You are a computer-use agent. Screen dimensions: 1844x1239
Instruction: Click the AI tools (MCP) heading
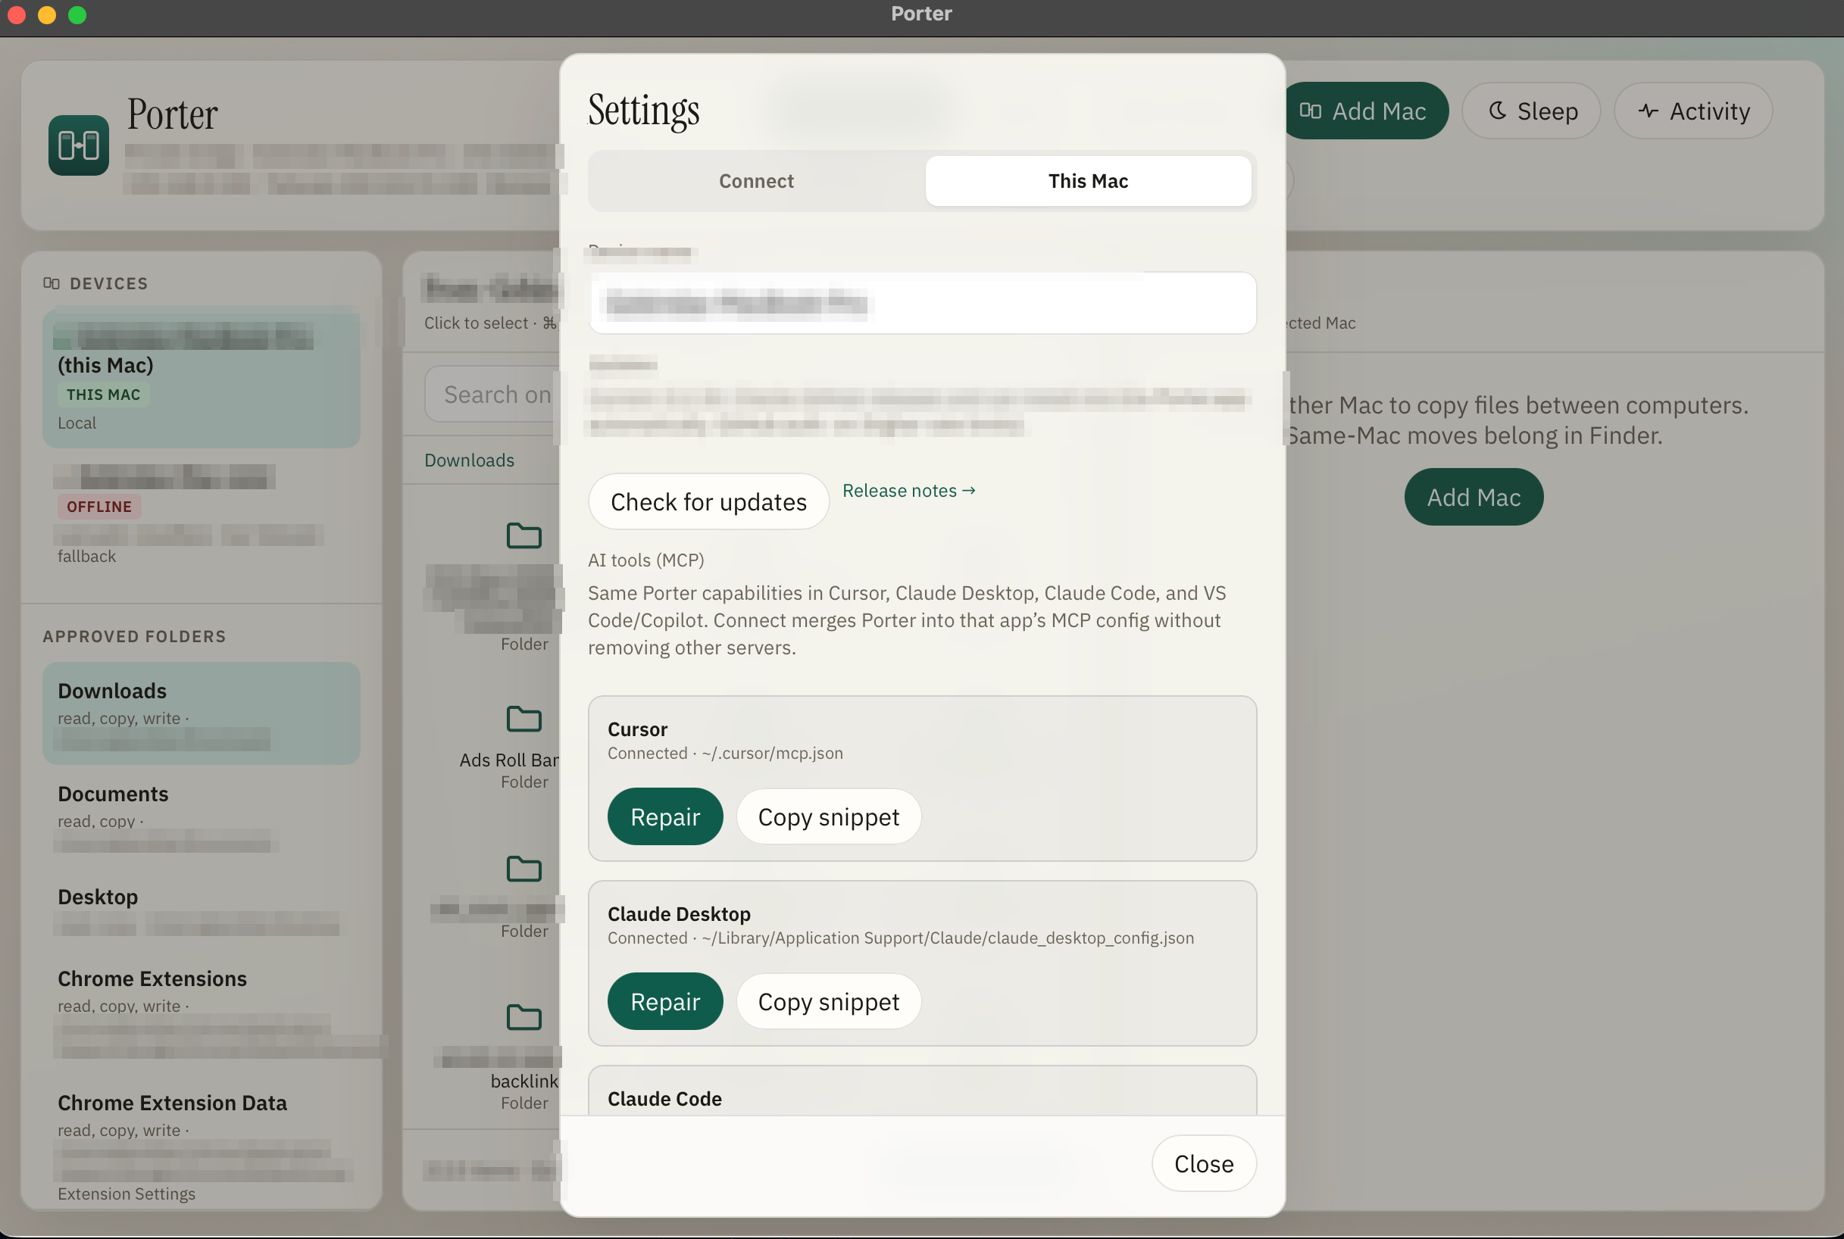click(x=645, y=560)
